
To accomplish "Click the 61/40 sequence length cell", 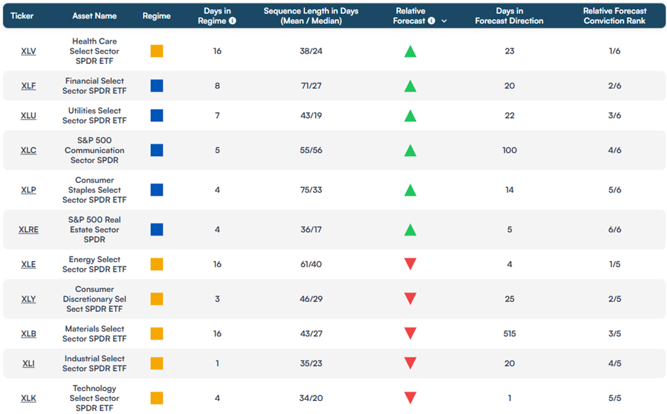I will (x=311, y=264).
